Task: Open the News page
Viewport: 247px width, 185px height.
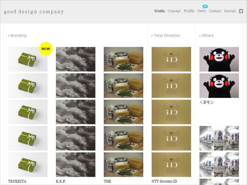Action: click(x=201, y=11)
